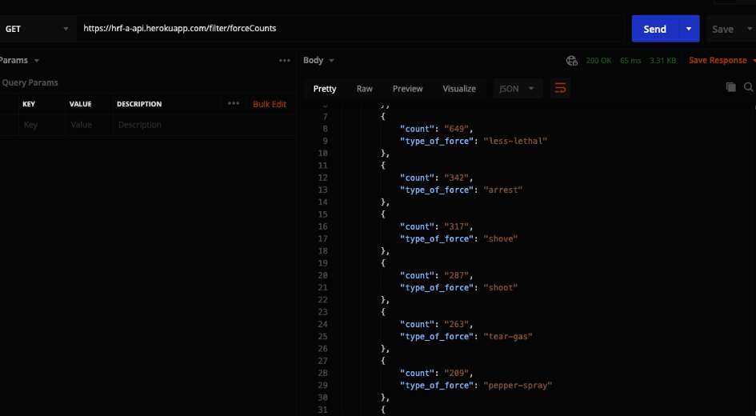This screenshot has width=756, height=416.
Task: Expand the Params dropdown arrow
Action: coord(37,61)
